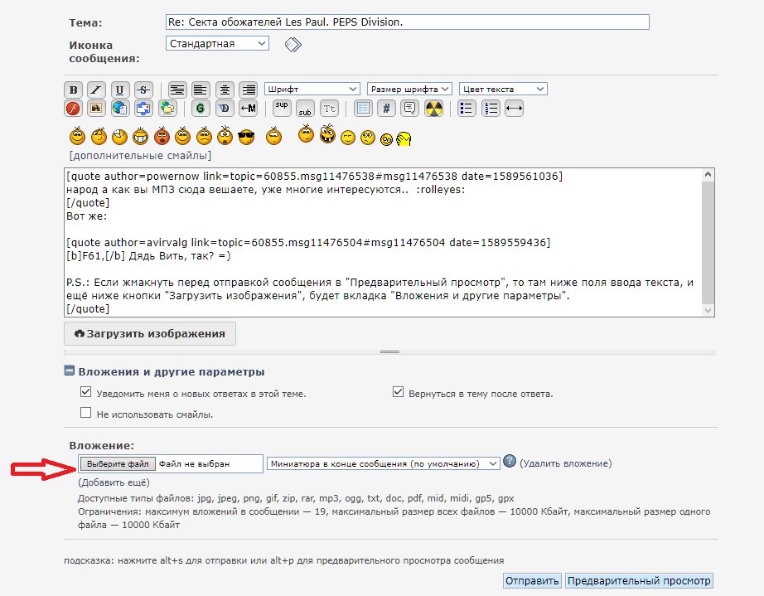Open the attachment thumbnail placement dropdown
The height and width of the screenshot is (596, 764).
[384, 463]
